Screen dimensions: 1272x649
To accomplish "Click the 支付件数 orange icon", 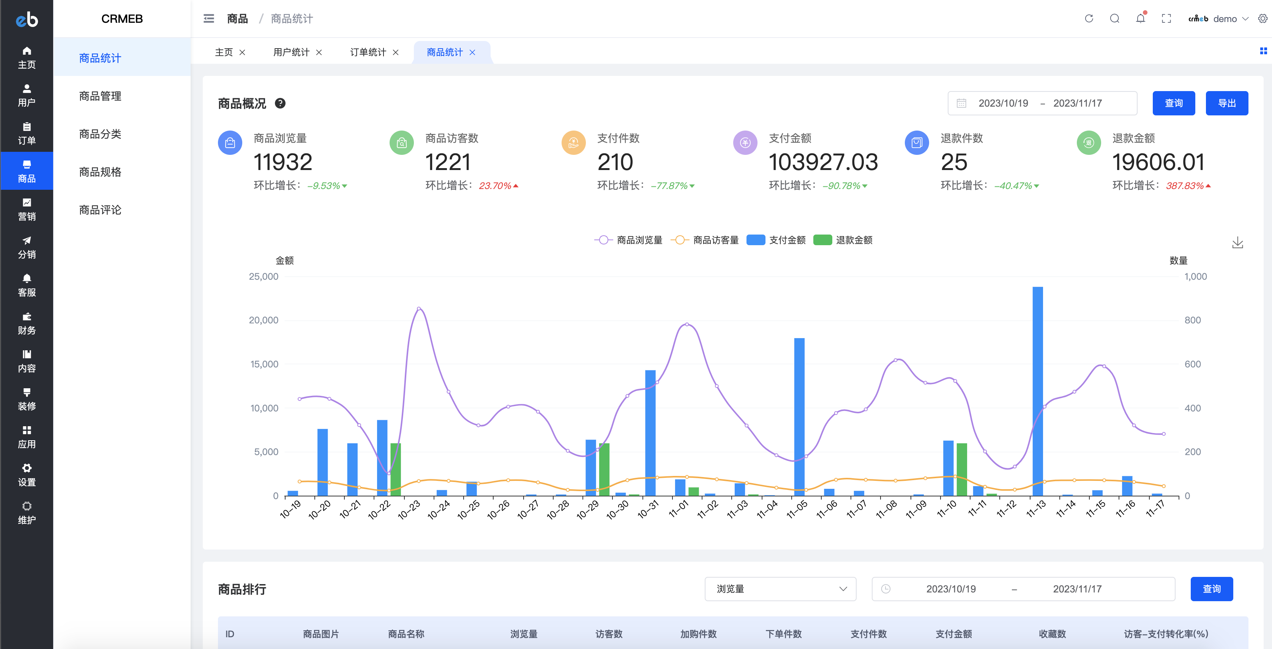I will pos(573,143).
